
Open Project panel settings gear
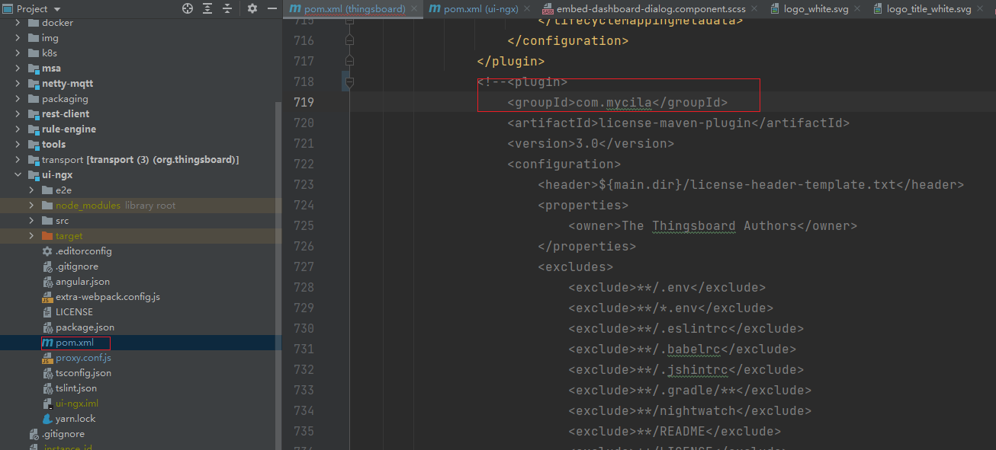point(253,8)
